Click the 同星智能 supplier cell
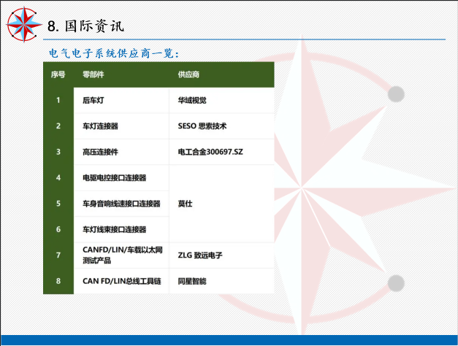 tap(192, 280)
